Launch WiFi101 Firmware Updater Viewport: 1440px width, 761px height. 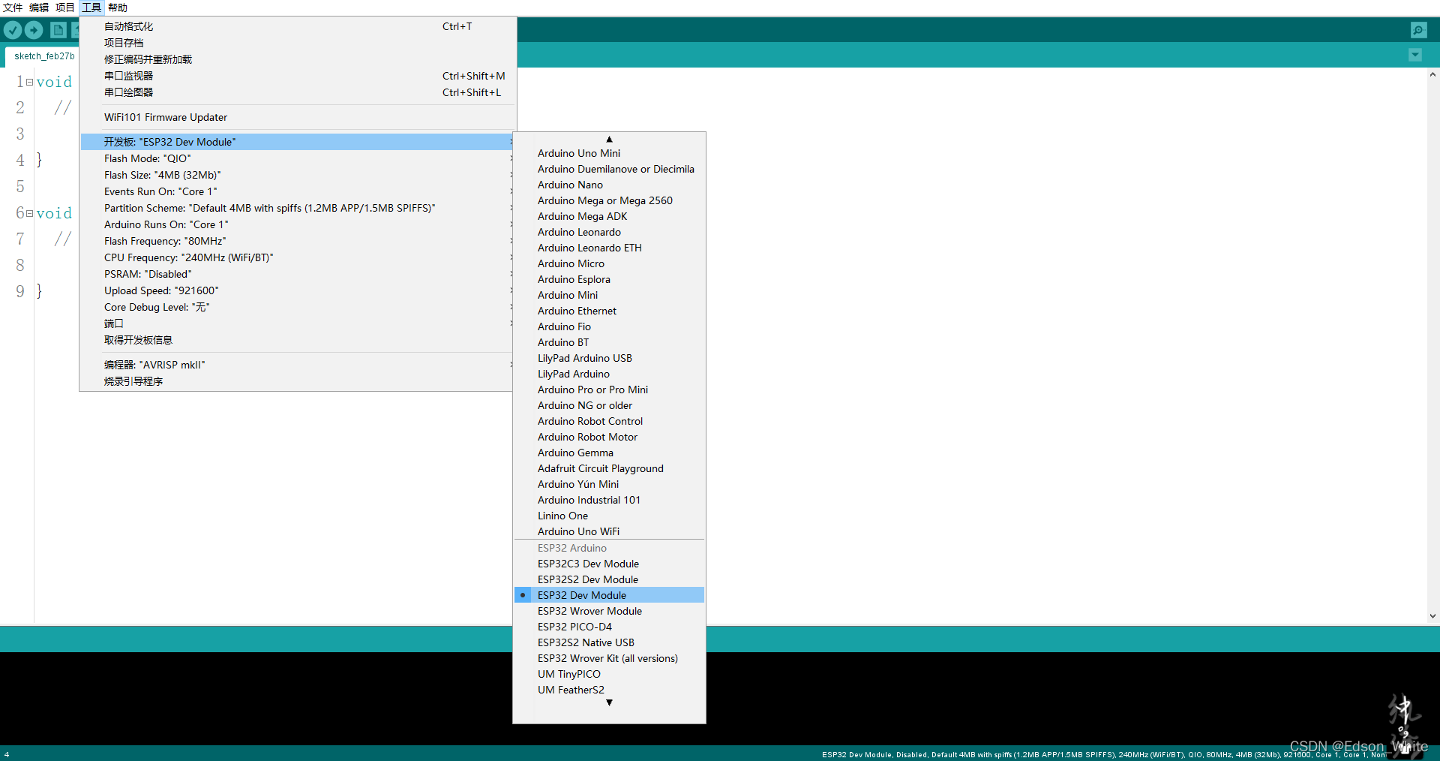pos(298,117)
